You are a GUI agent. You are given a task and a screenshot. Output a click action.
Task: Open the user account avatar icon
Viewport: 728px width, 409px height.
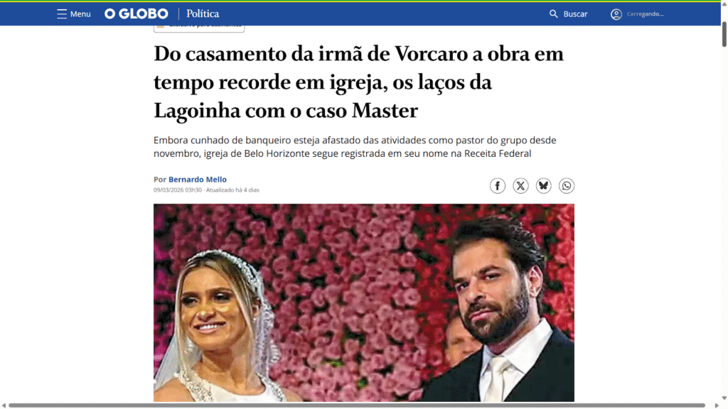click(x=616, y=14)
